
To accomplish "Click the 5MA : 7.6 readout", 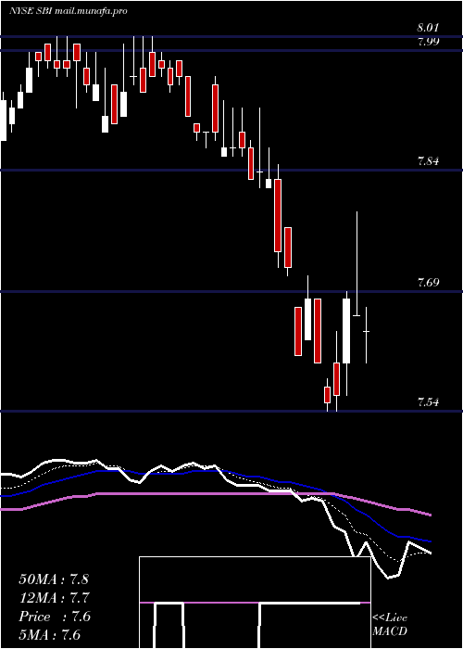I will pyautogui.click(x=50, y=635).
